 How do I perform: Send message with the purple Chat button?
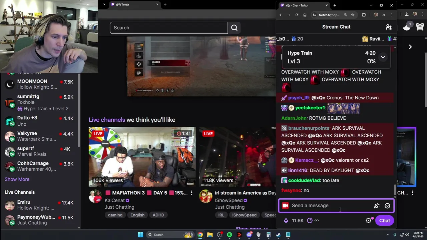384,221
